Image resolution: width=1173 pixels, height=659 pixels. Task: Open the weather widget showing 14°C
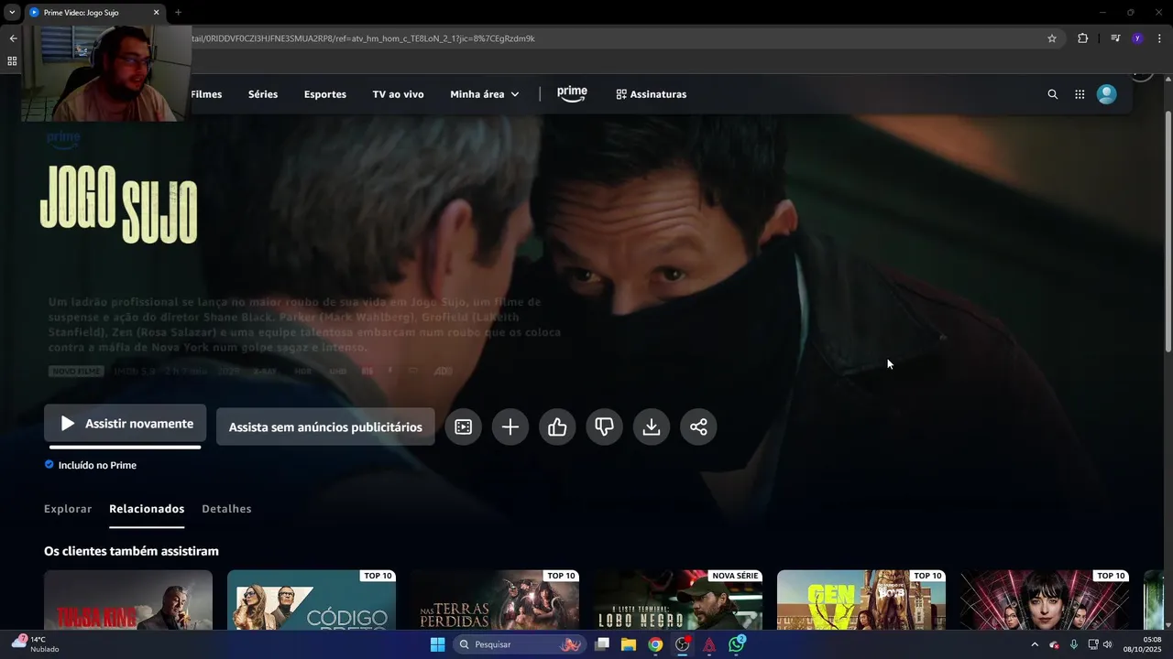point(37,644)
